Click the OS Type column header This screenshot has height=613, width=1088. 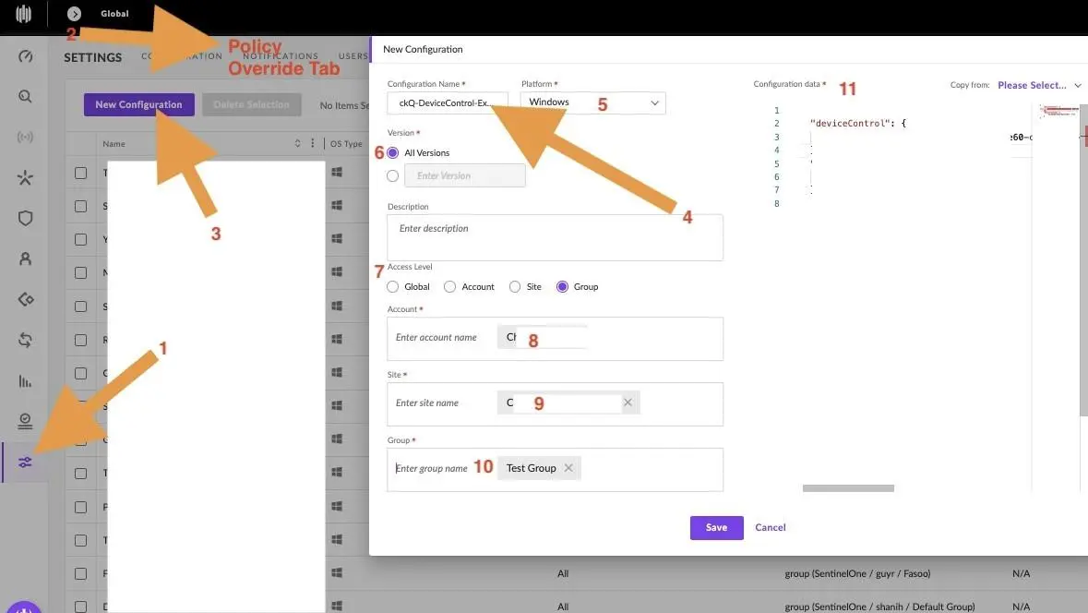coord(346,144)
